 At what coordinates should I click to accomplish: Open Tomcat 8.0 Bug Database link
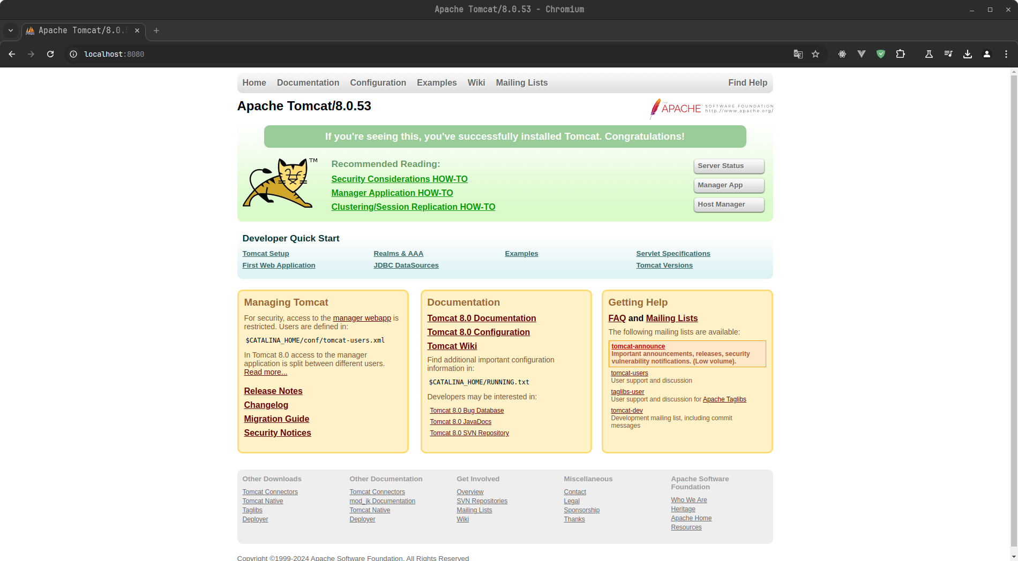click(x=467, y=411)
